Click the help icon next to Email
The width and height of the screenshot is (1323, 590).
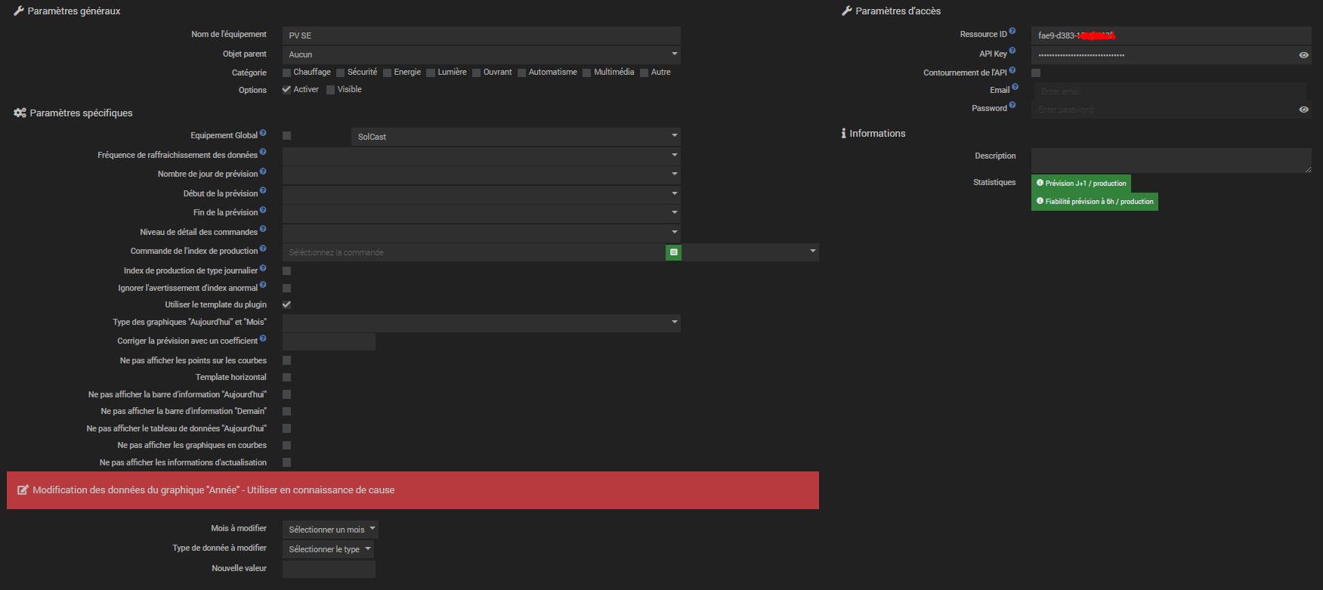tap(1015, 88)
